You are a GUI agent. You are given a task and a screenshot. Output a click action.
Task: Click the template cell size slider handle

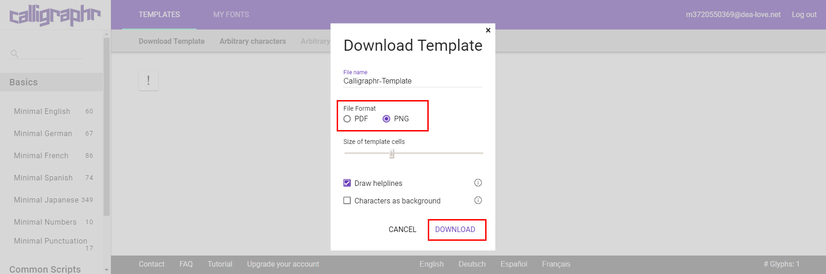392,154
